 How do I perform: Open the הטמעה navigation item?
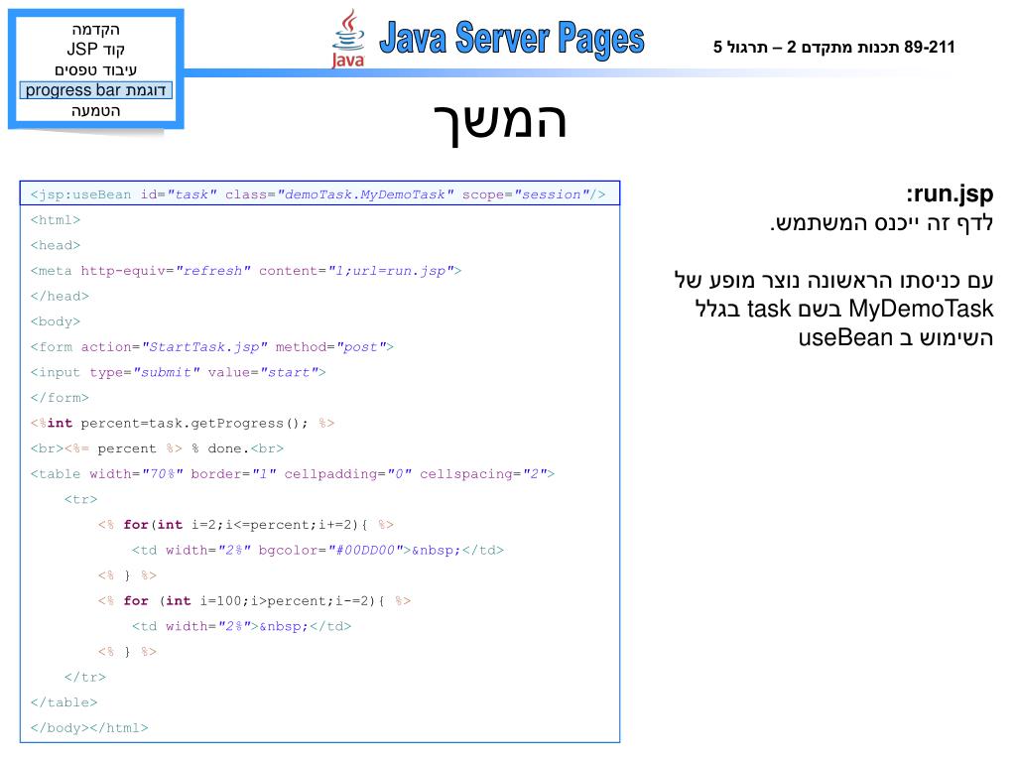(x=96, y=111)
